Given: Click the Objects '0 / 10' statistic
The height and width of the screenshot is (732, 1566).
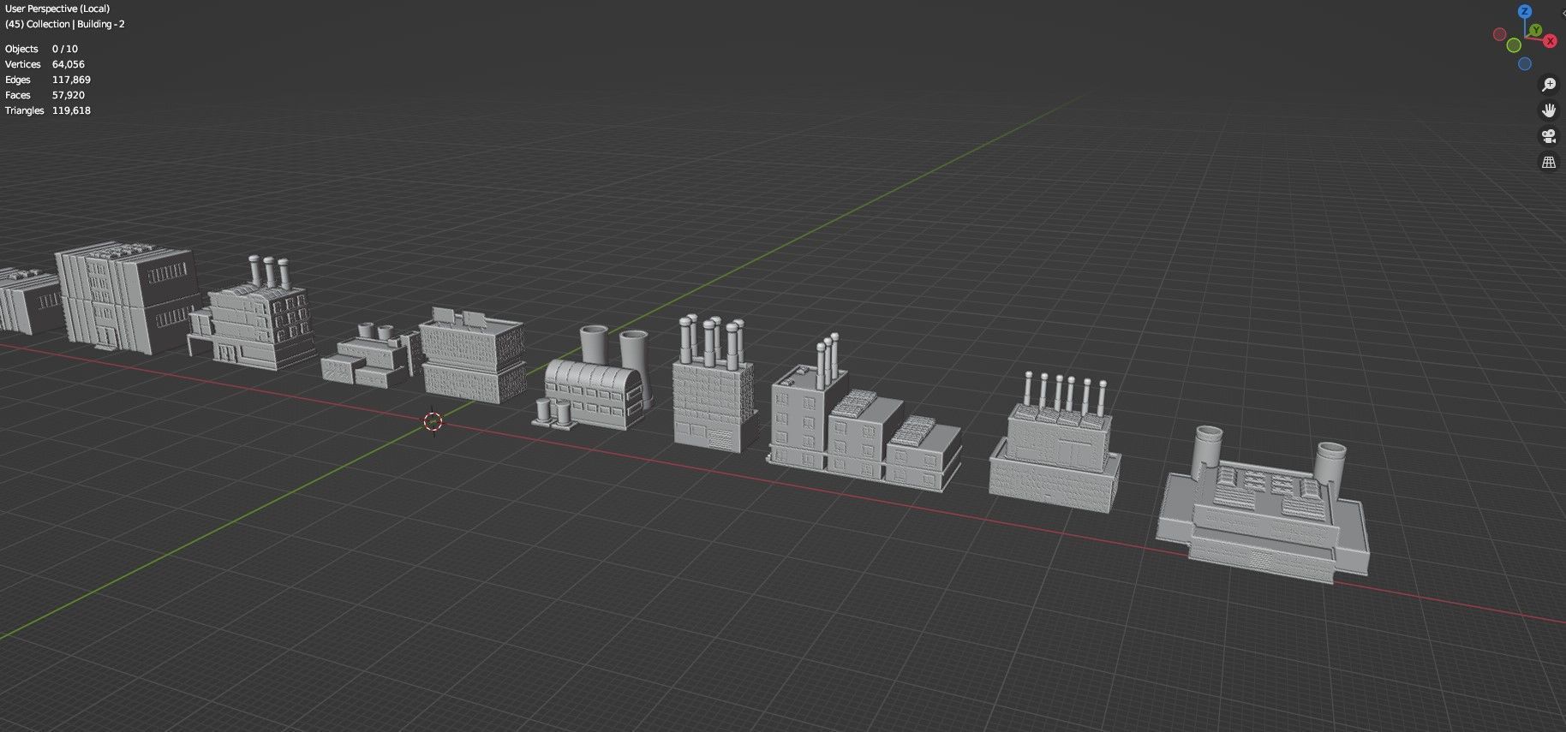Looking at the screenshot, I should 65,49.
